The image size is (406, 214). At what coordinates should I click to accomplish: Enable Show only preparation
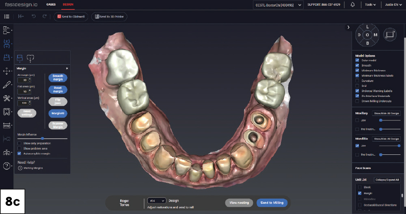coord(19,143)
